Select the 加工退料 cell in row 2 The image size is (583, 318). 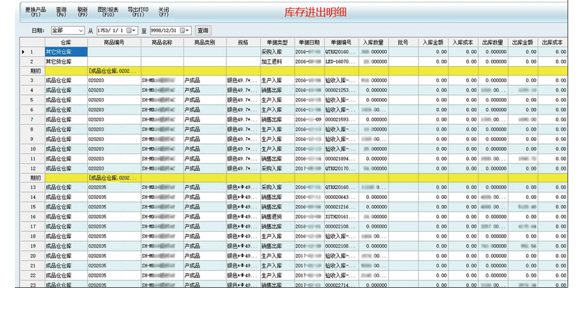coord(272,61)
